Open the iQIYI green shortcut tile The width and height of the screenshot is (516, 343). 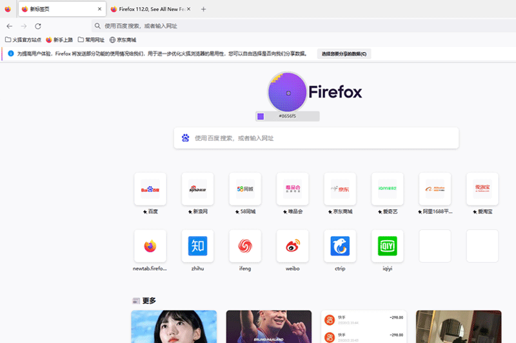(x=387, y=246)
